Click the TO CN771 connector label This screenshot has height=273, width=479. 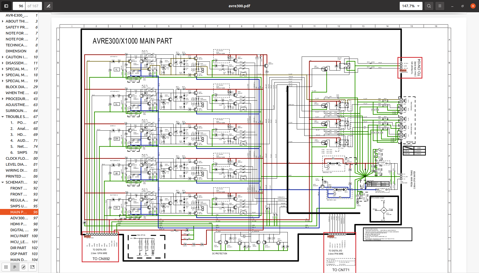pos(341,270)
